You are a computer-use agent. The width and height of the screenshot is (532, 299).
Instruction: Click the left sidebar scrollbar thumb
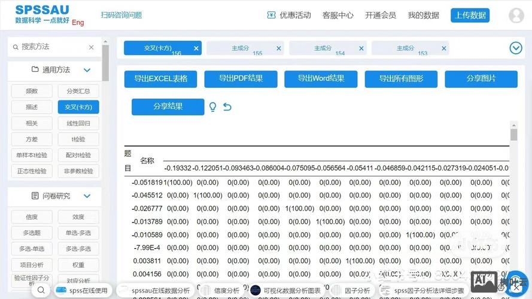[105, 63]
